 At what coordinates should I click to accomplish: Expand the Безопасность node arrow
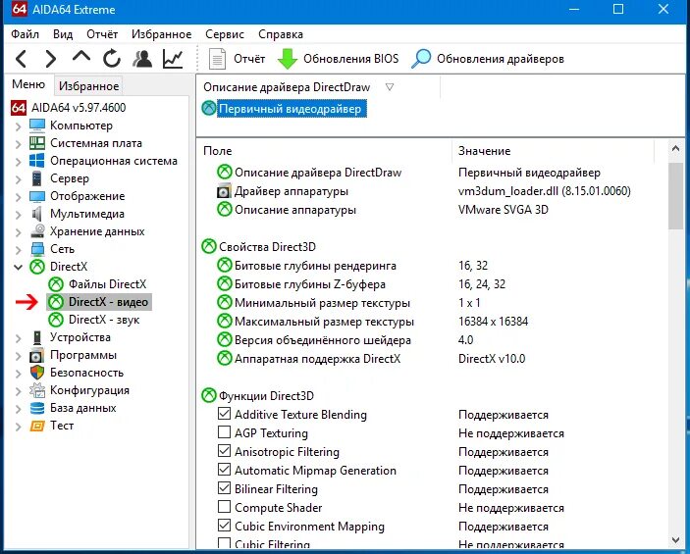[18, 374]
